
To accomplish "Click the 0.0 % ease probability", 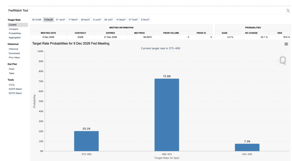I will 230,37.
